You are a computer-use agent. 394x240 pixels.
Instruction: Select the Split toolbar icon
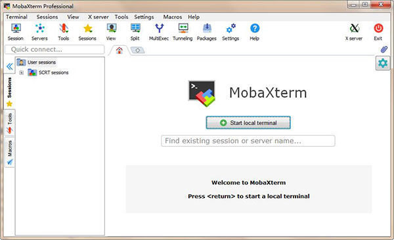(x=135, y=32)
